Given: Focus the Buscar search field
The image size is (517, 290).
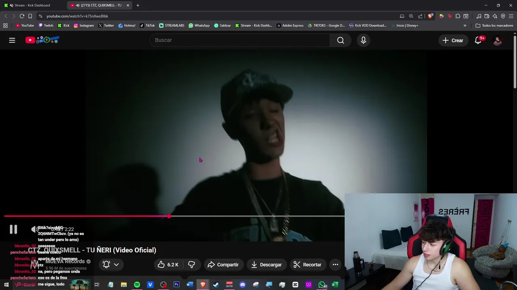Looking at the screenshot, I should (240, 40).
